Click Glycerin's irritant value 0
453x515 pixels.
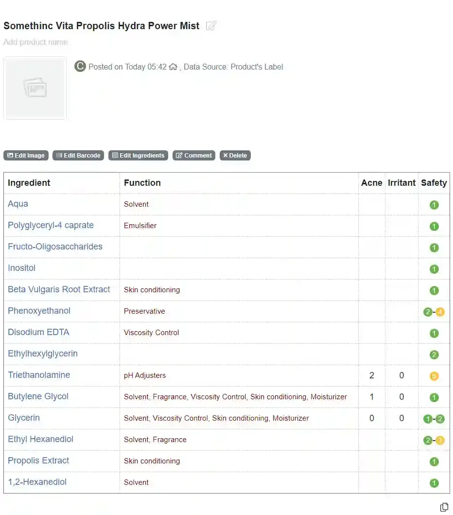[401, 418]
